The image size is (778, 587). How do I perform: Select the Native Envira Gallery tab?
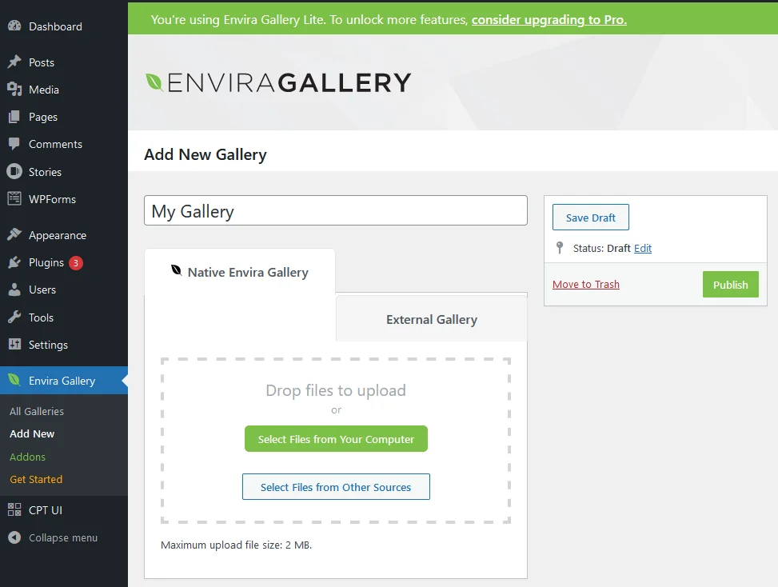(239, 273)
